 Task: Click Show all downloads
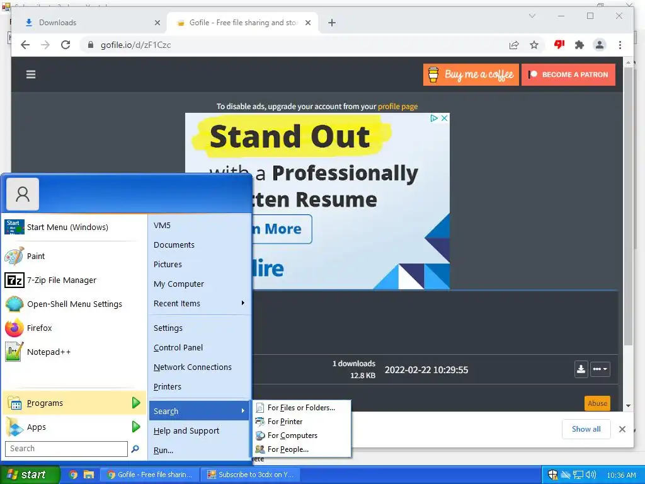coord(586,429)
